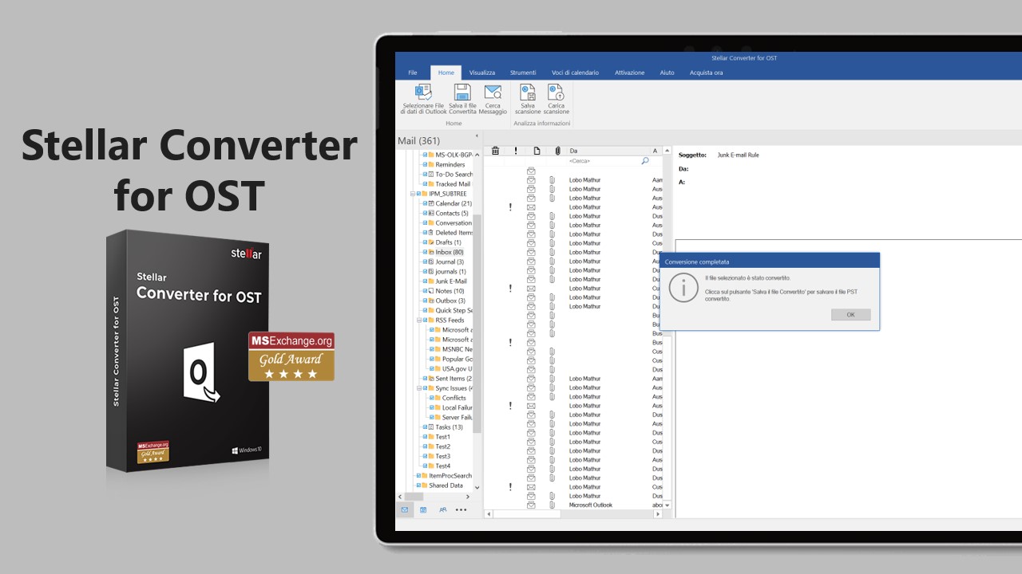This screenshot has width=1022, height=574.
Task: Click the trash column header icon
Action: 495,151
